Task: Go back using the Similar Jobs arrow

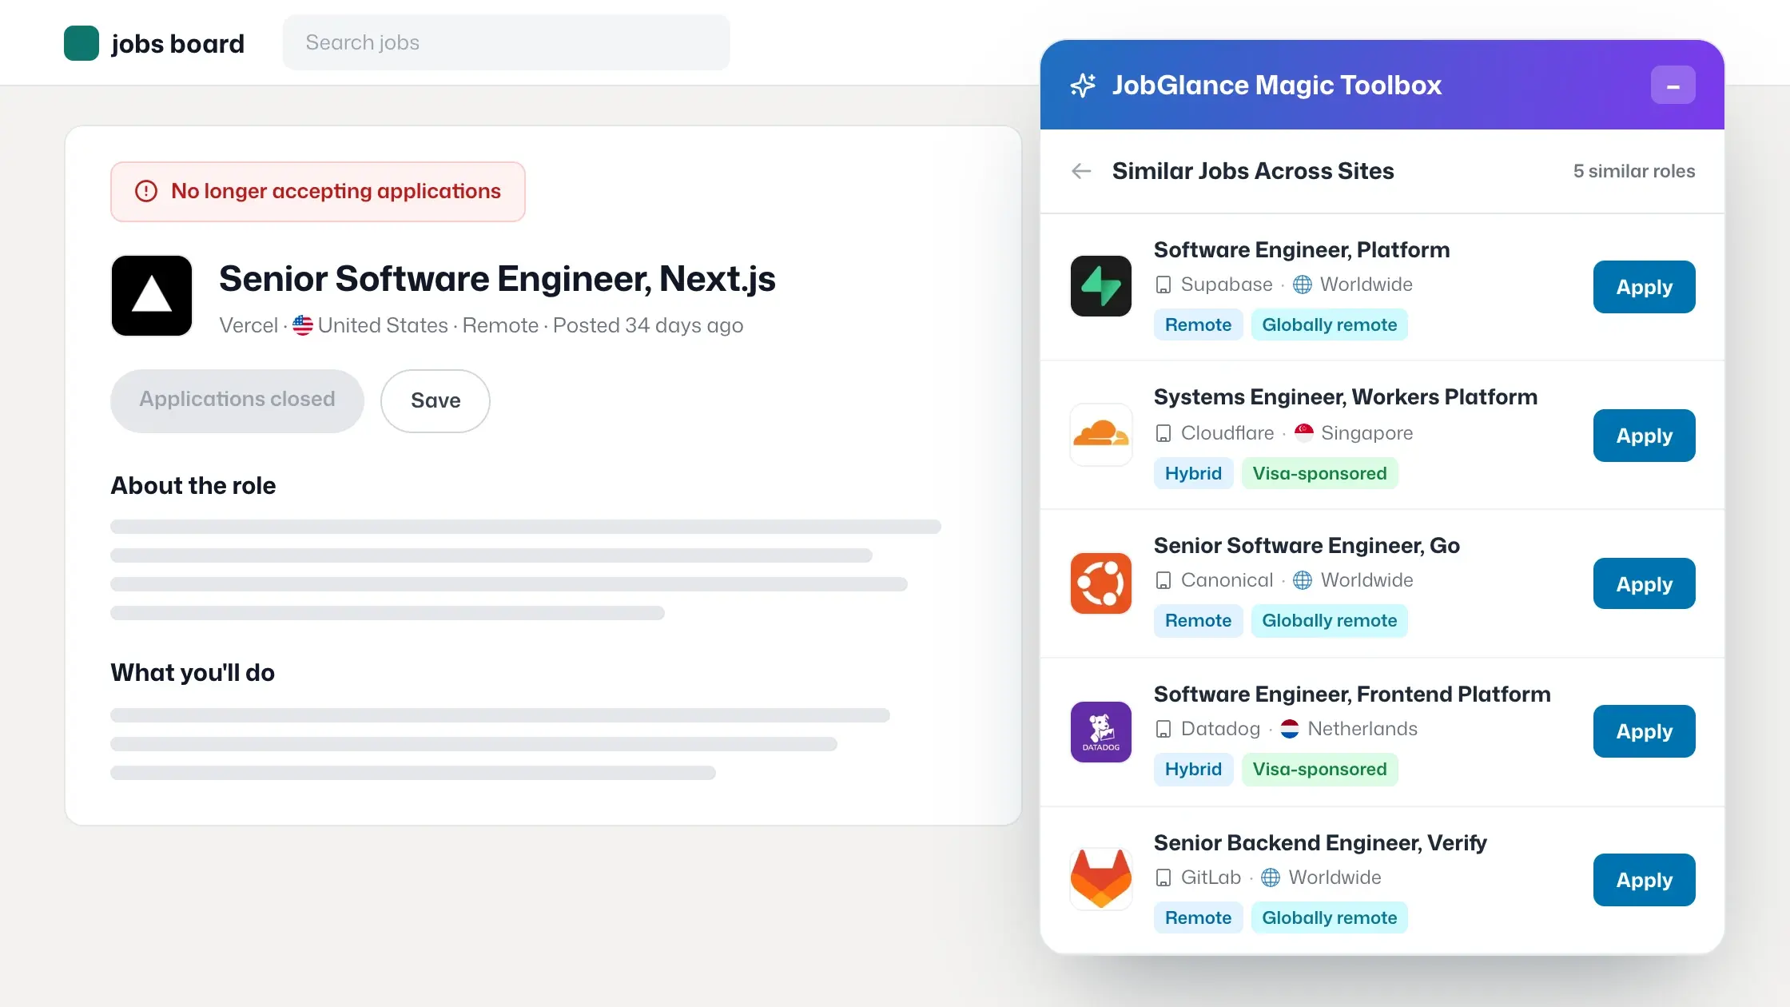Action: tap(1081, 171)
